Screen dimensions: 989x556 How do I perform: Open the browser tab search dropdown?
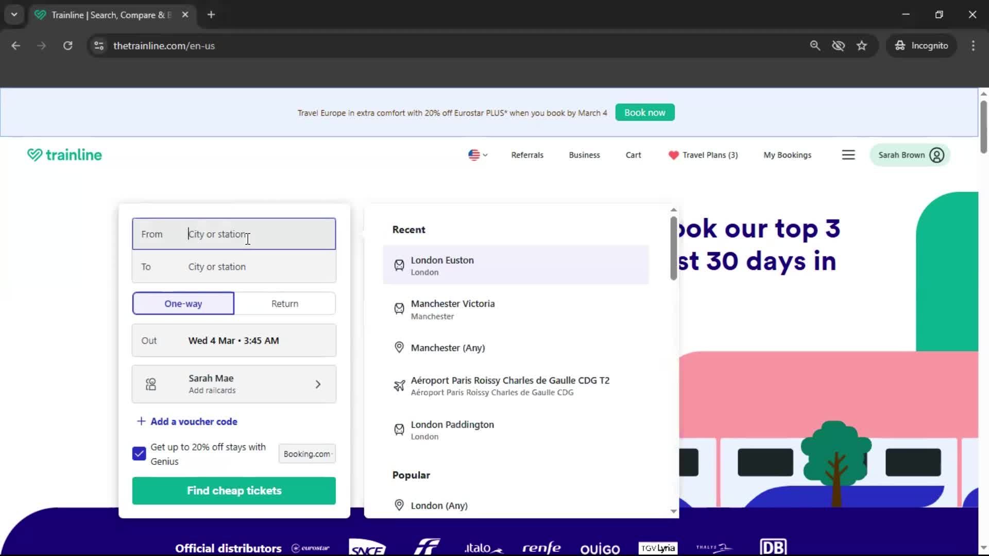point(14,14)
